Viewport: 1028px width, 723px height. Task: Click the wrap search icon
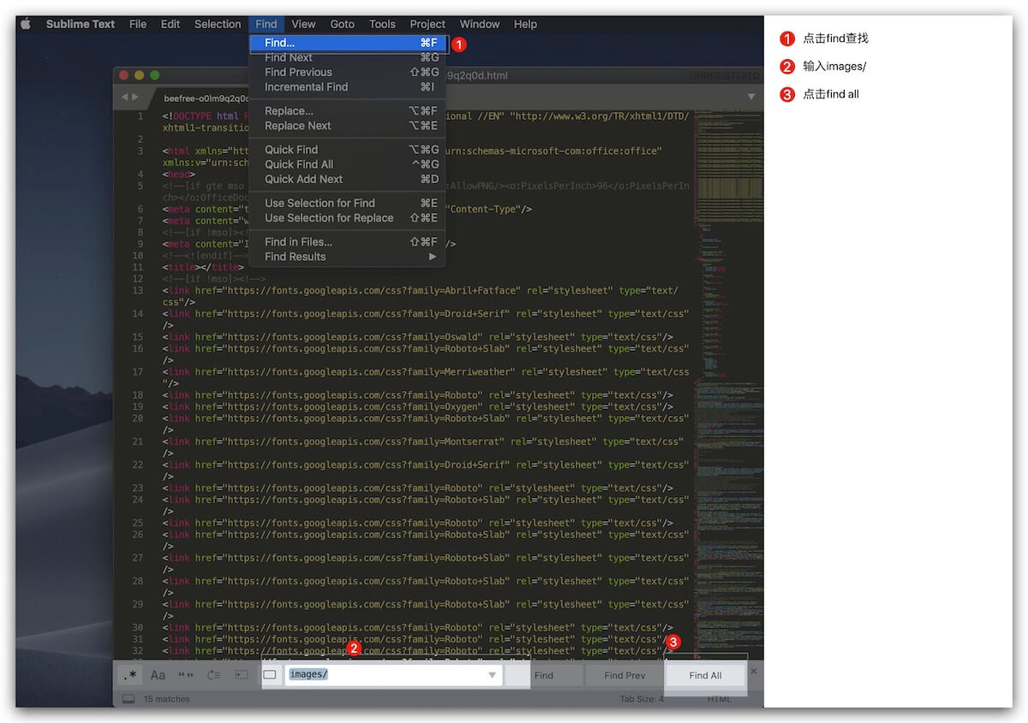pos(213,675)
